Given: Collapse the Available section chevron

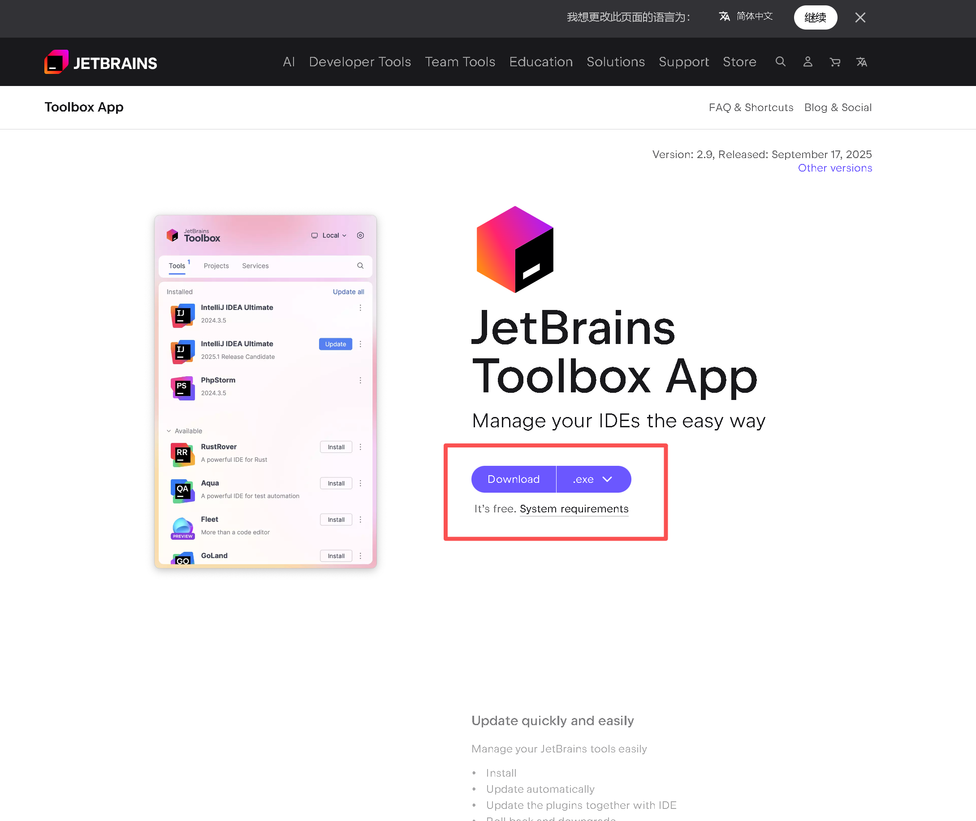Looking at the screenshot, I should click(x=168, y=431).
